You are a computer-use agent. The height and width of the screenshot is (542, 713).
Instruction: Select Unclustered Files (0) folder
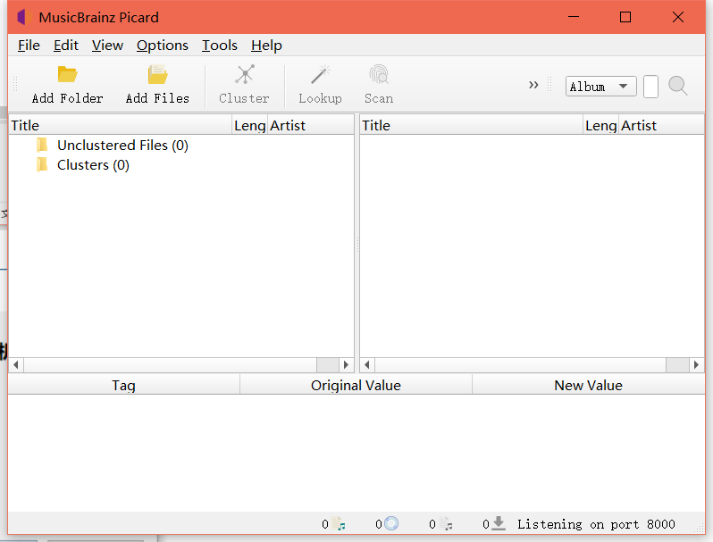(122, 146)
